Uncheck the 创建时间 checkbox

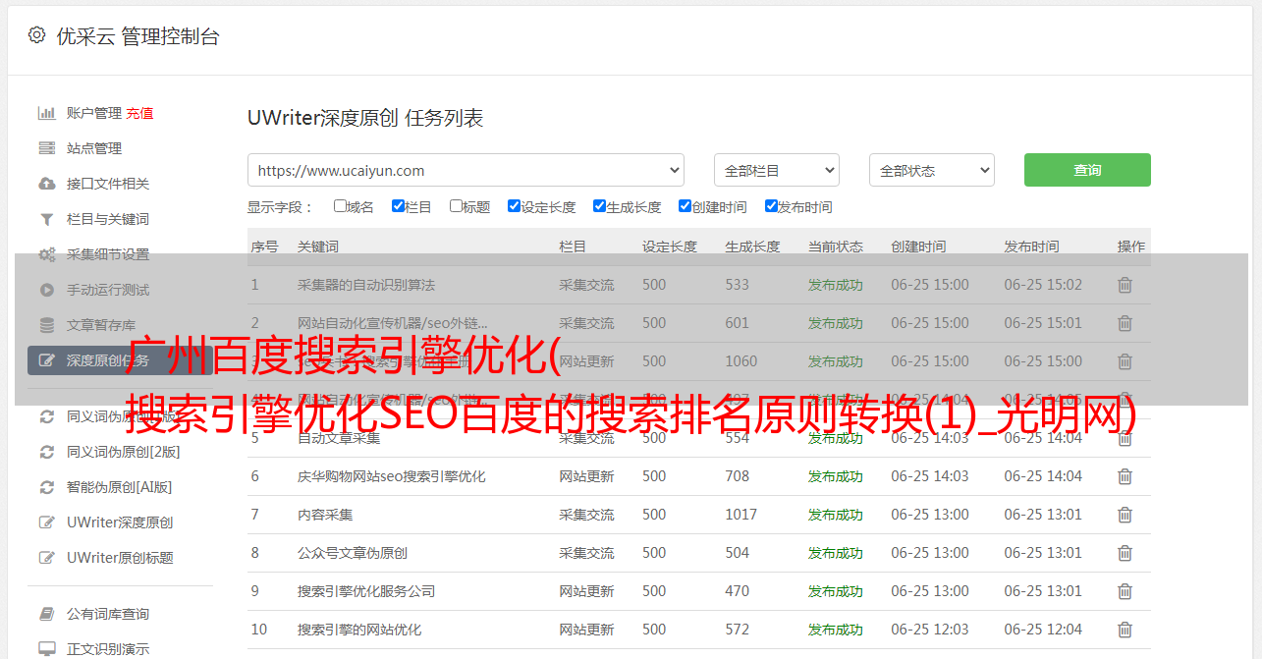tap(685, 206)
